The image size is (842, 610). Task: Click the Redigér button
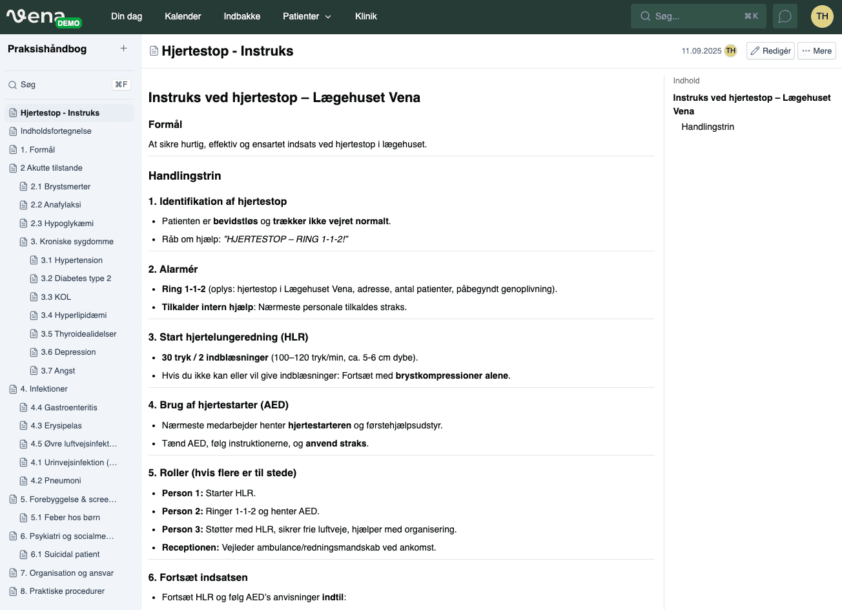770,50
